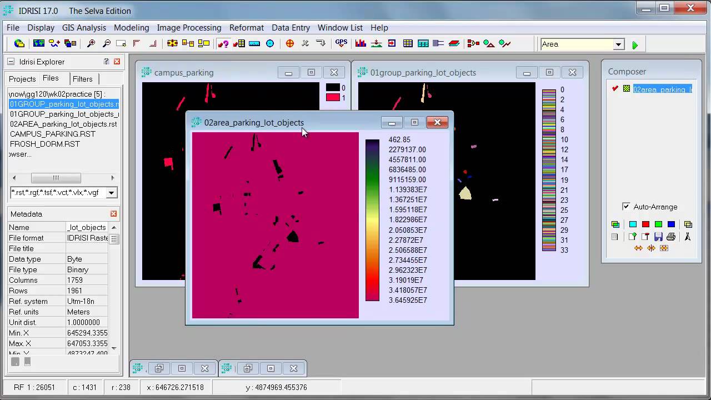Click the Idrisi Explorer toolbar icon
The image size is (711, 400).
(19, 43)
